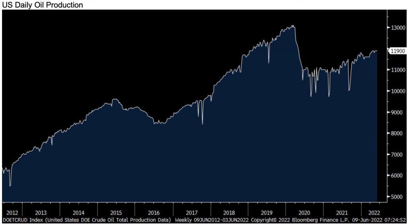Select the 2012 year label on the time axis
The height and width of the screenshot is (224, 407).
(12, 212)
